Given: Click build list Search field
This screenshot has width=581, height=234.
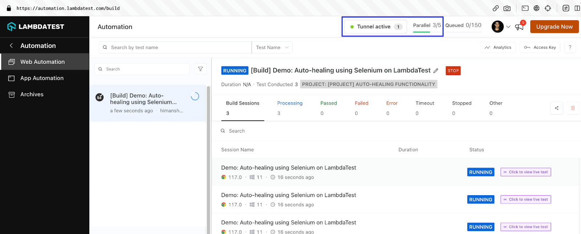Looking at the screenshot, I should (x=142, y=69).
